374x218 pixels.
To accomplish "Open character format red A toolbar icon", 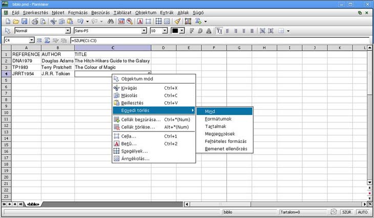I will [140, 21].
